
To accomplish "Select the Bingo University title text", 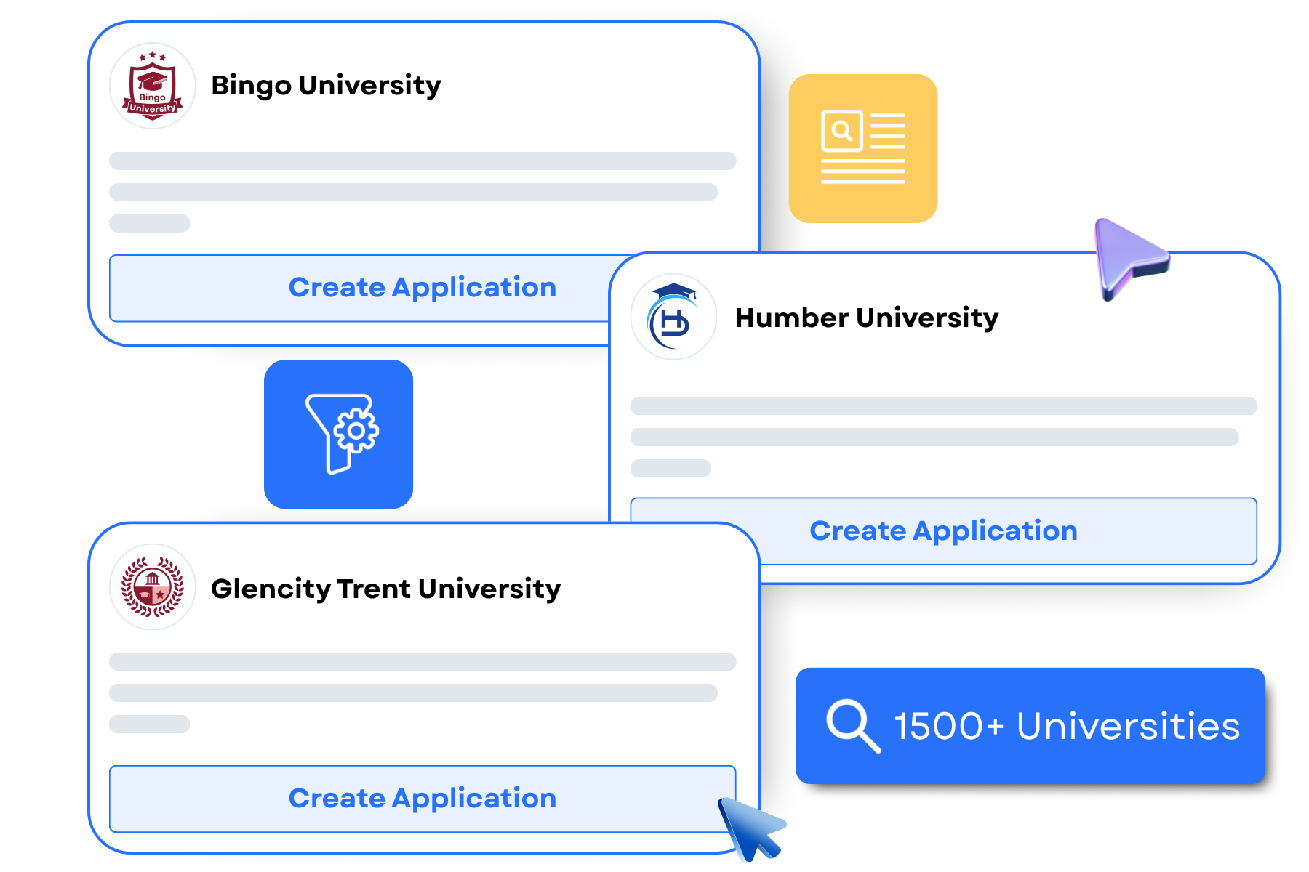I will tap(326, 86).
